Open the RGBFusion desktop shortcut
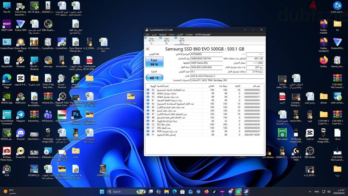Screen dimensions: 348x196 [21, 98]
